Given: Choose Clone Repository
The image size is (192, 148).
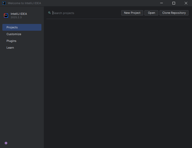Looking at the screenshot, I should coord(174,13).
